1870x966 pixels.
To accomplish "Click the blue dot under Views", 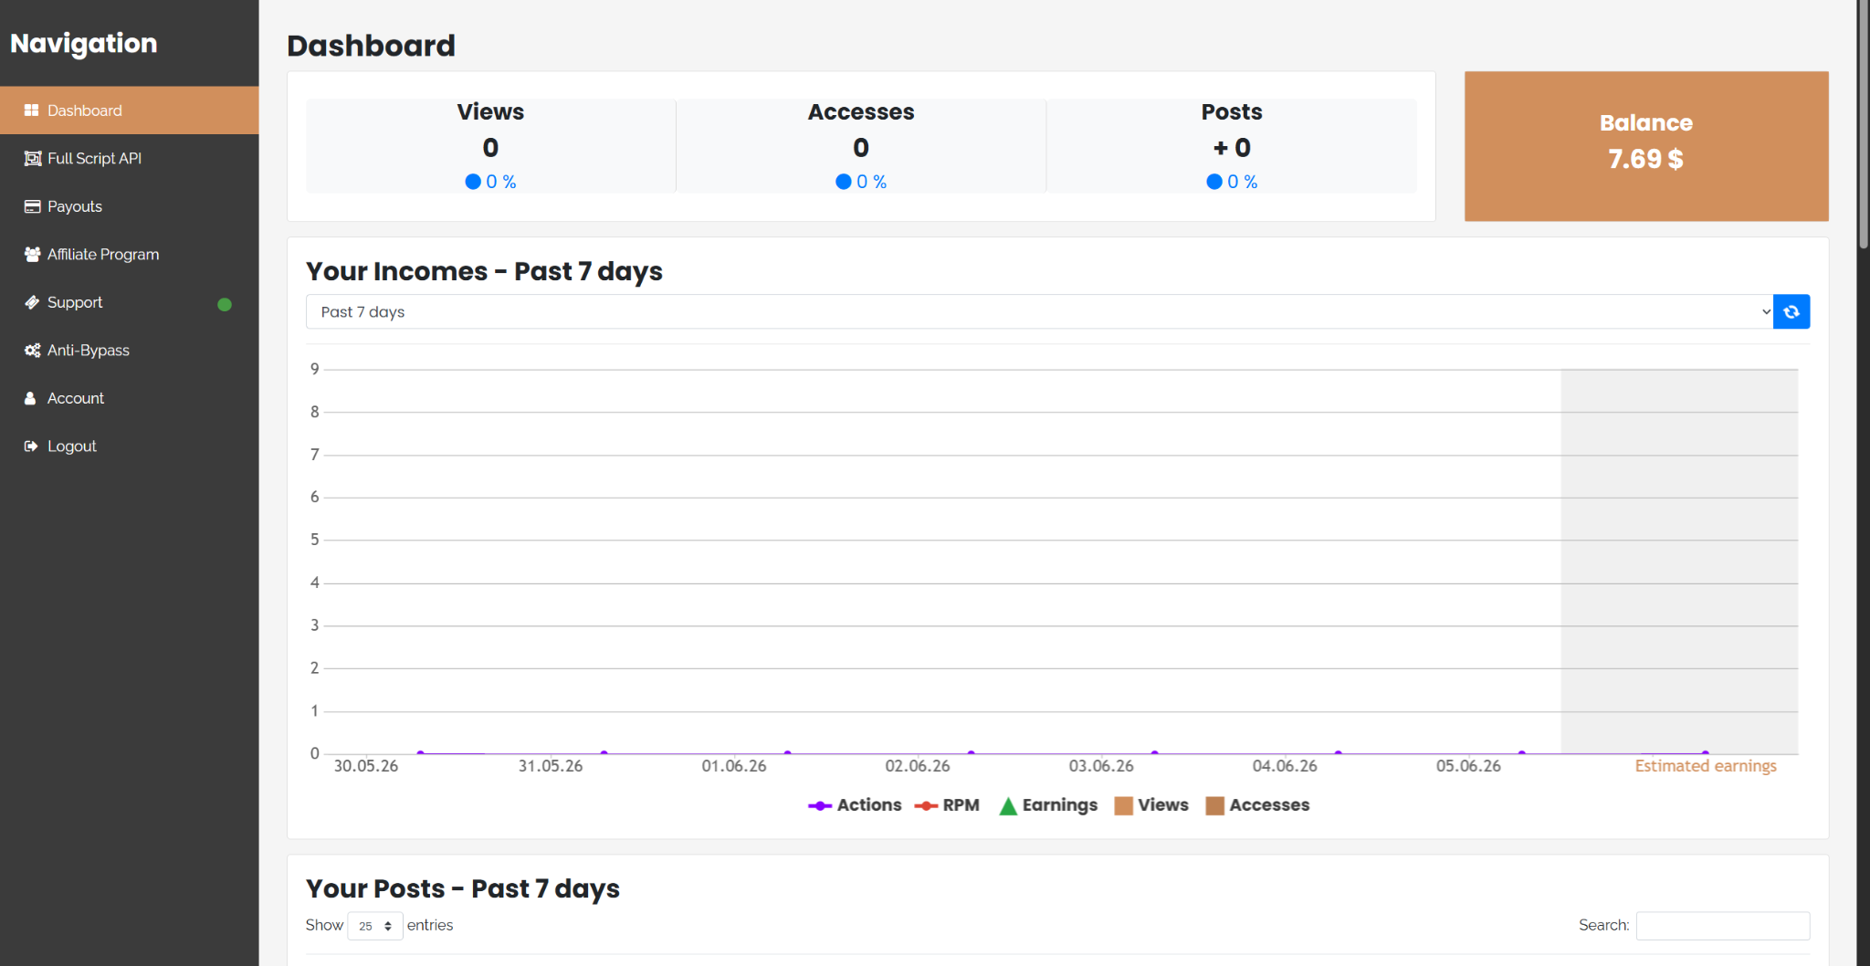I will click(x=473, y=182).
